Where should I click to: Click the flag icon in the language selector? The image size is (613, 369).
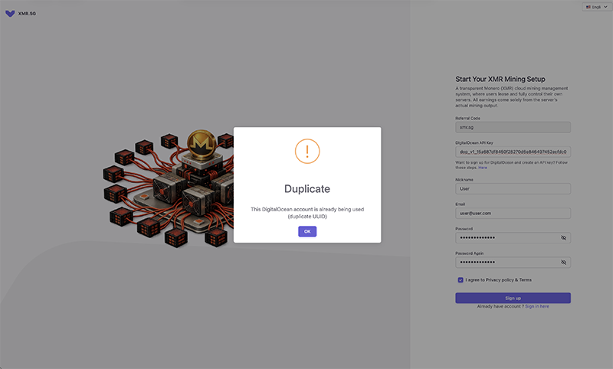588,7
